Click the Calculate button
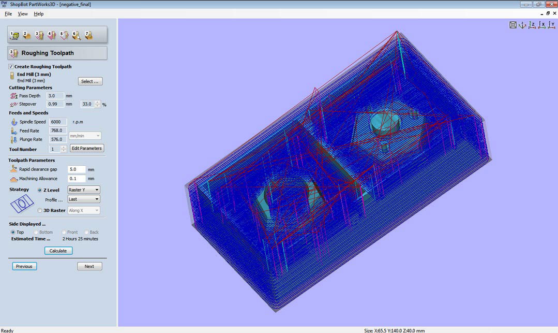Viewport: 558px width, 333px height. (58, 251)
